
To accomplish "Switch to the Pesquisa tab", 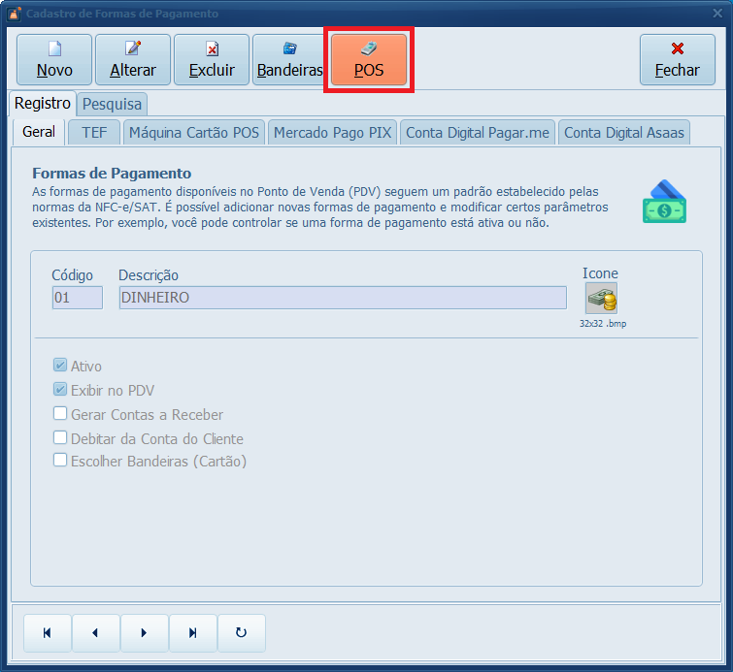I will point(113,104).
